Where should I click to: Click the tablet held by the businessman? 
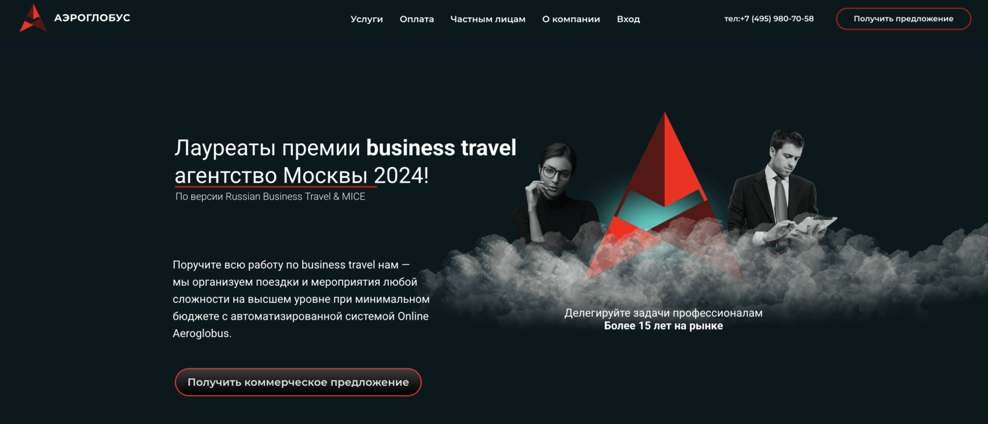(815, 225)
